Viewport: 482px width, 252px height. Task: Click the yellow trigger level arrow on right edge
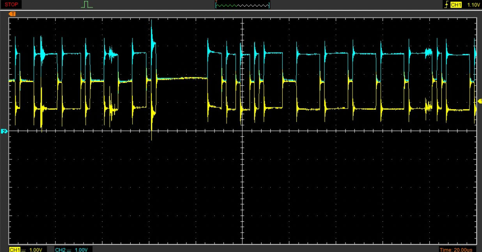click(x=480, y=101)
